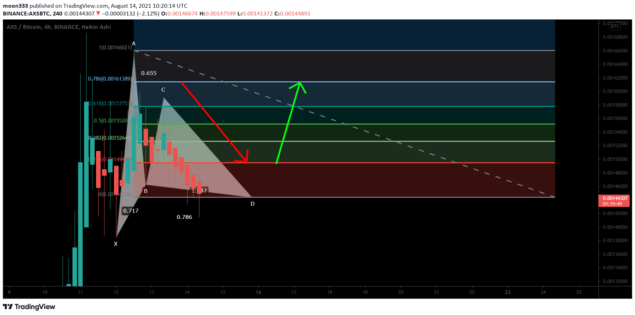Click the high value H:0.00147599
The width and height of the screenshot is (635, 315).
[x=217, y=13]
